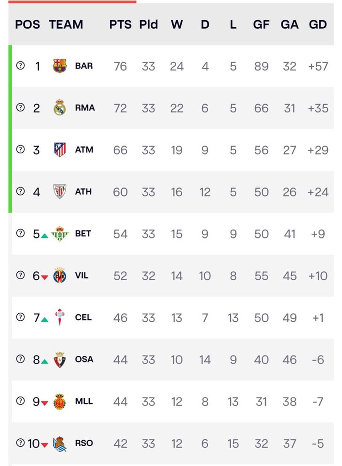Viewport: 342px width, 466px height.
Task: Click the Mallorca club crest
Action: (x=60, y=401)
